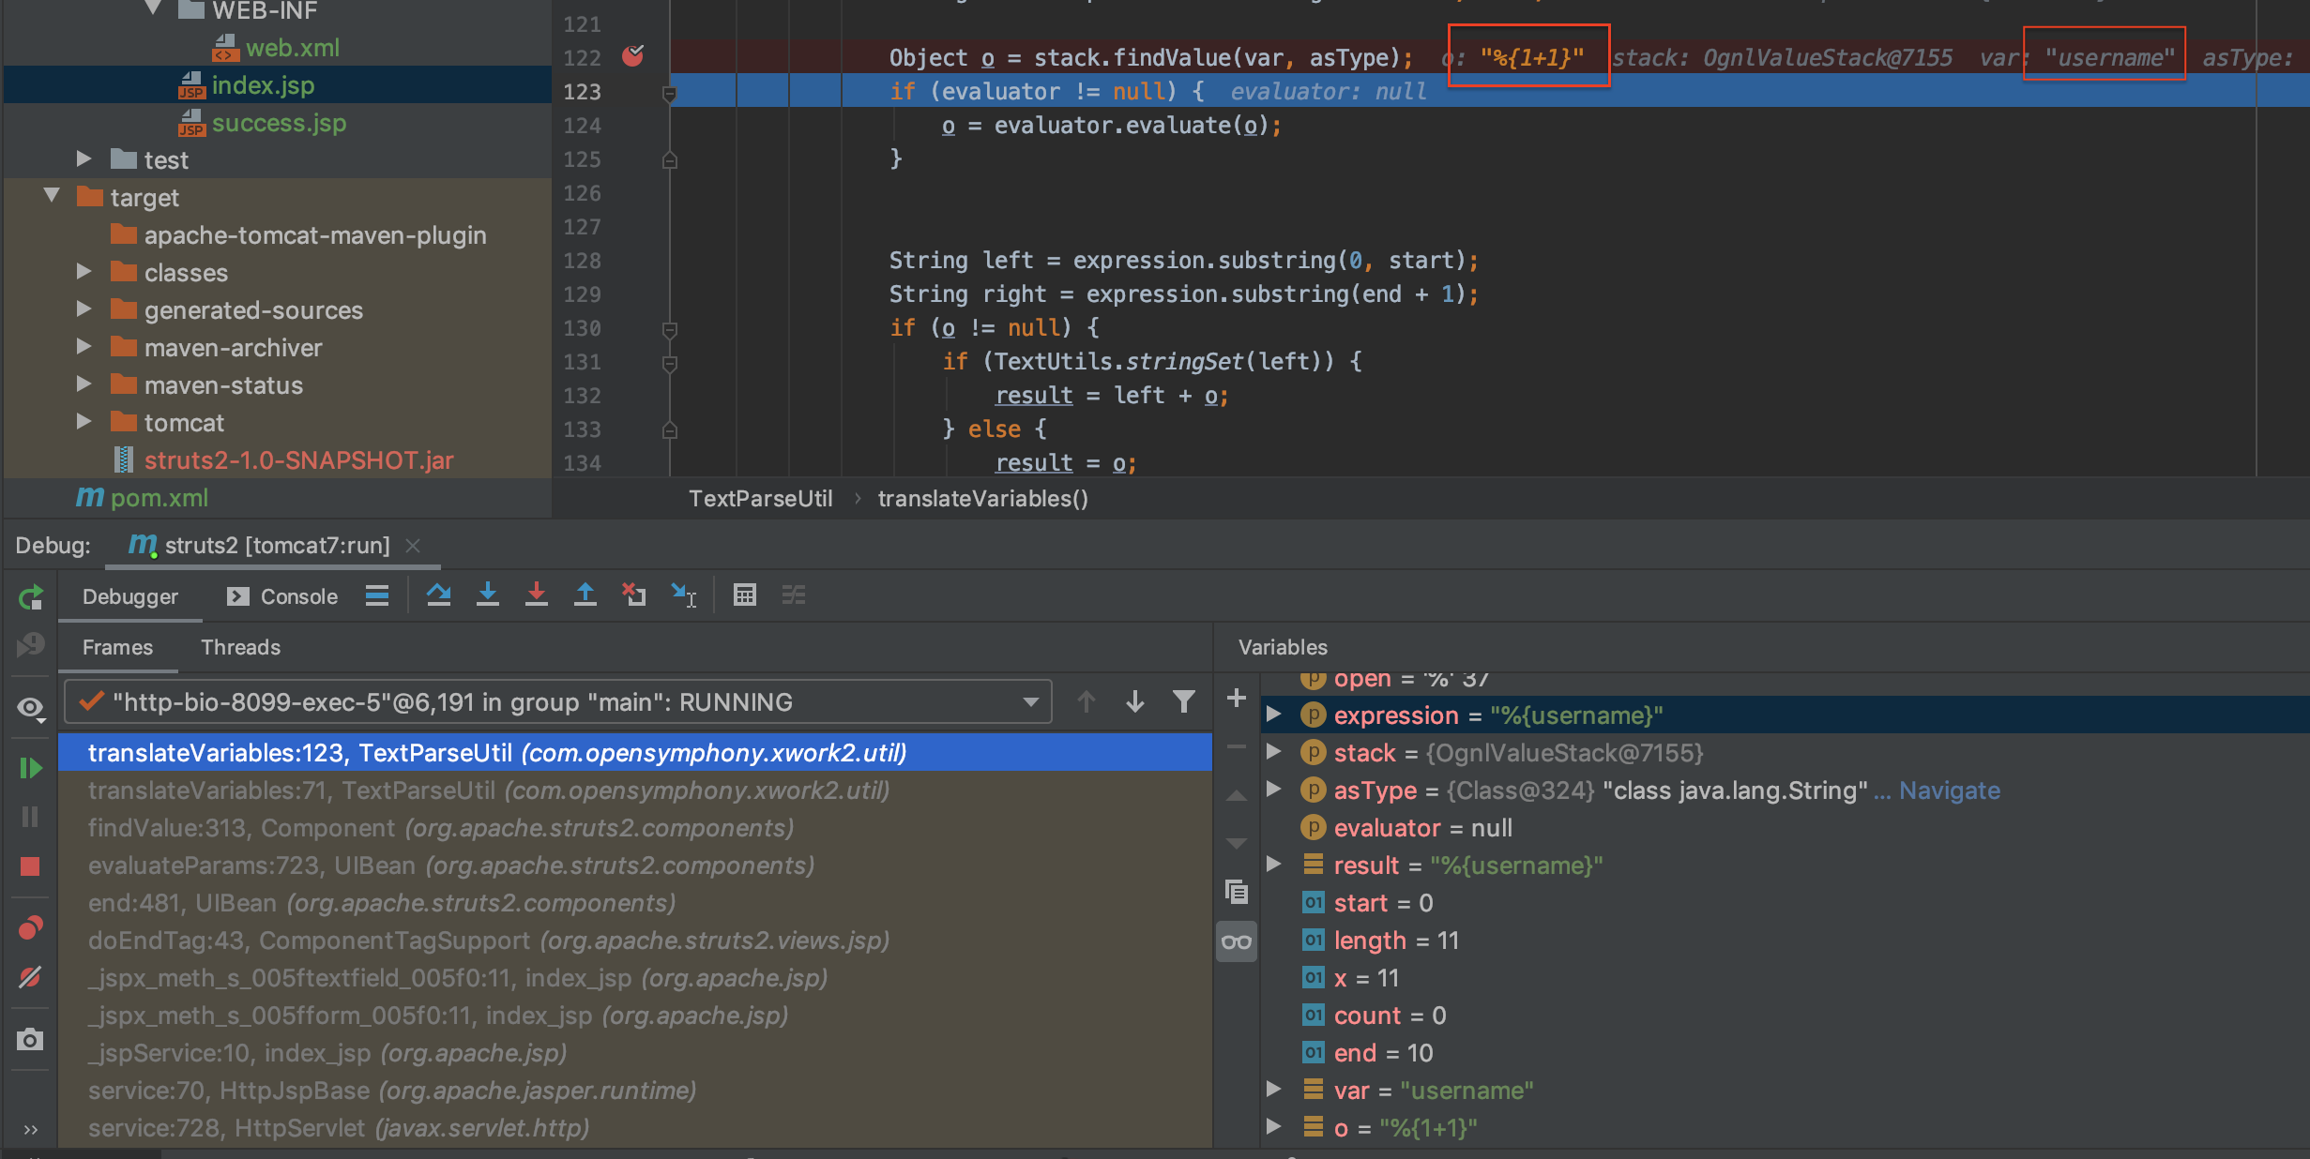Open the thread selector dropdown
Viewport: 2310px width, 1159px height.
[557, 701]
